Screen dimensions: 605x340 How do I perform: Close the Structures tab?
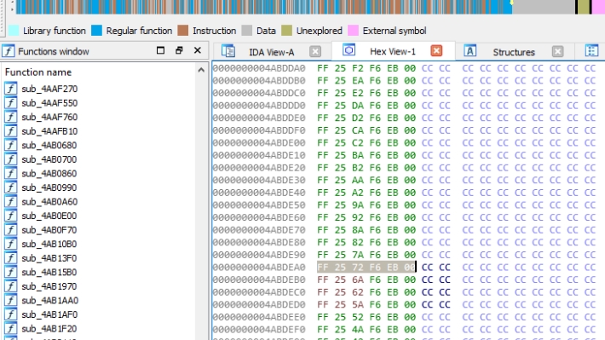click(557, 51)
